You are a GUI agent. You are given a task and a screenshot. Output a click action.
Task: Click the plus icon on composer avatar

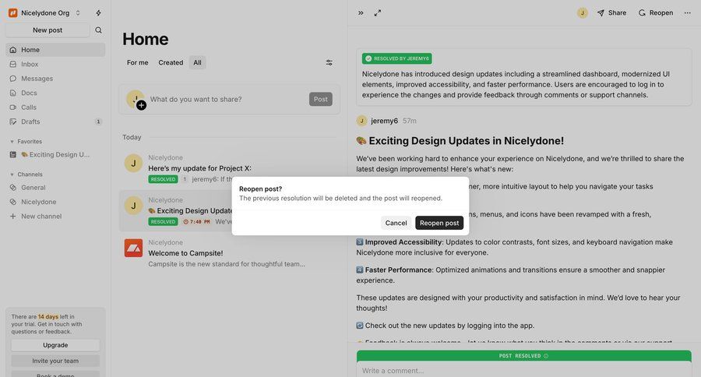point(141,105)
